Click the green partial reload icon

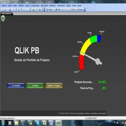tap(30, 9)
